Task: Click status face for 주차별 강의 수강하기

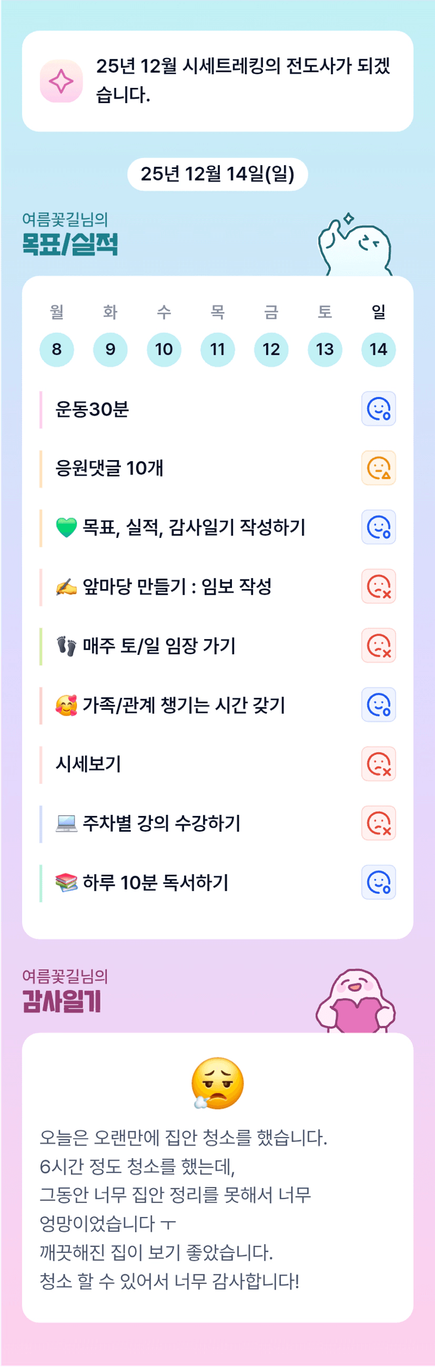Action: (x=378, y=823)
